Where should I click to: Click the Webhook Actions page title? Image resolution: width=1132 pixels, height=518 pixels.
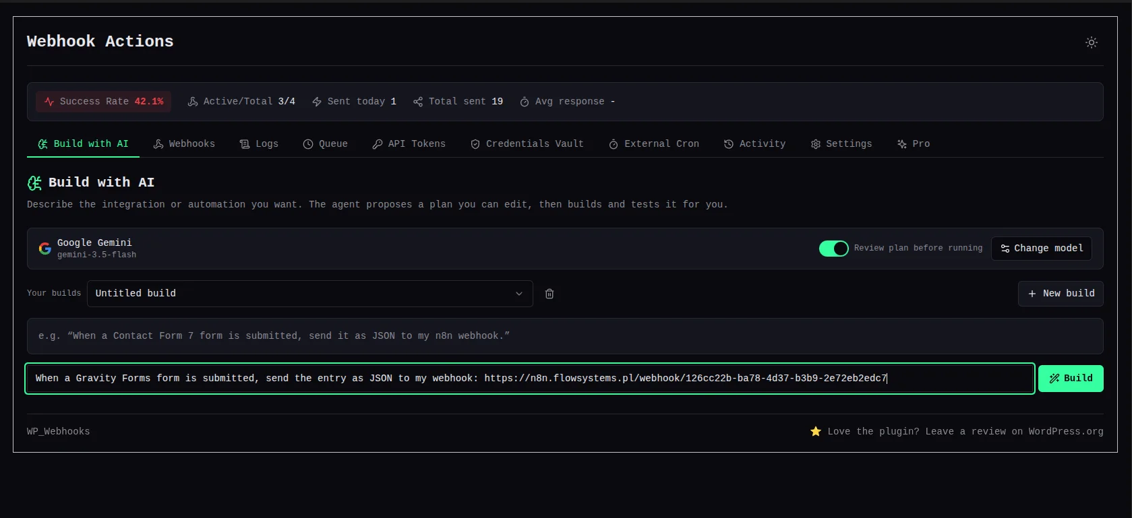pyautogui.click(x=100, y=42)
